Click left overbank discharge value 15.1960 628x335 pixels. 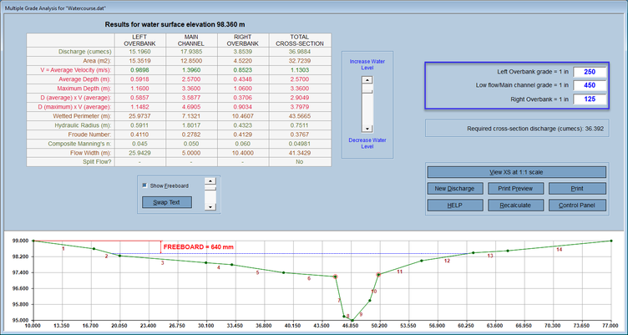tap(139, 52)
